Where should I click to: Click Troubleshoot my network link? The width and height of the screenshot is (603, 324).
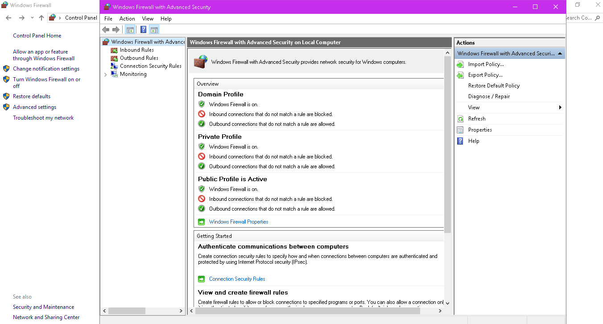point(43,118)
